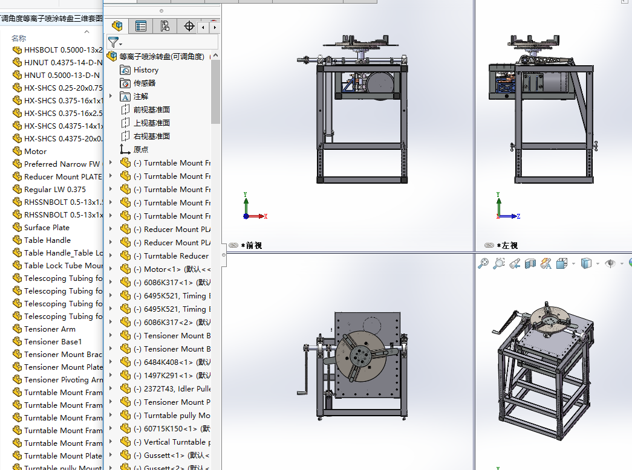The height and width of the screenshot is (470, 632).
Task: Open the Dynamic Annotation Views icon
Action: [545, 263]
